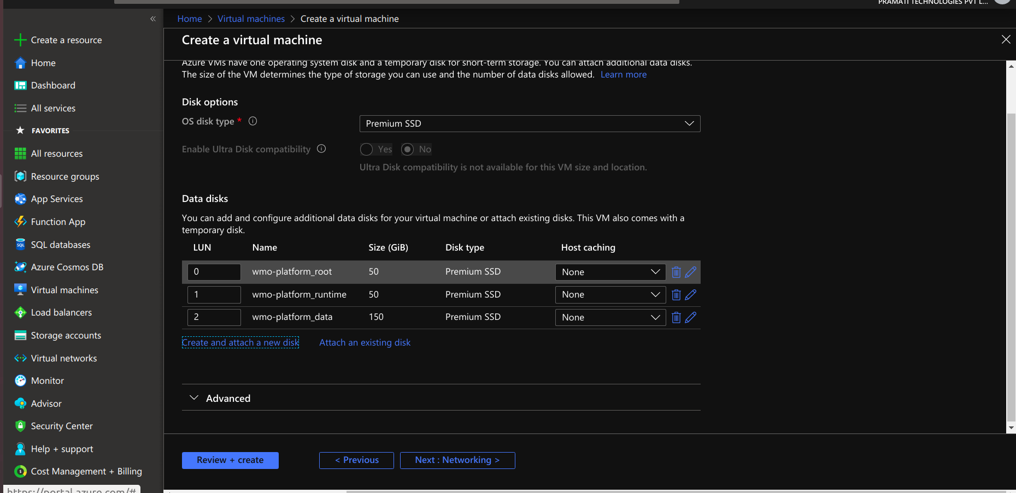This screenshot has width=1016, height=493.
Task: Click the trash icon for wmo-platform_data disk
Action: pyautogui.click(x=676, y=317)
